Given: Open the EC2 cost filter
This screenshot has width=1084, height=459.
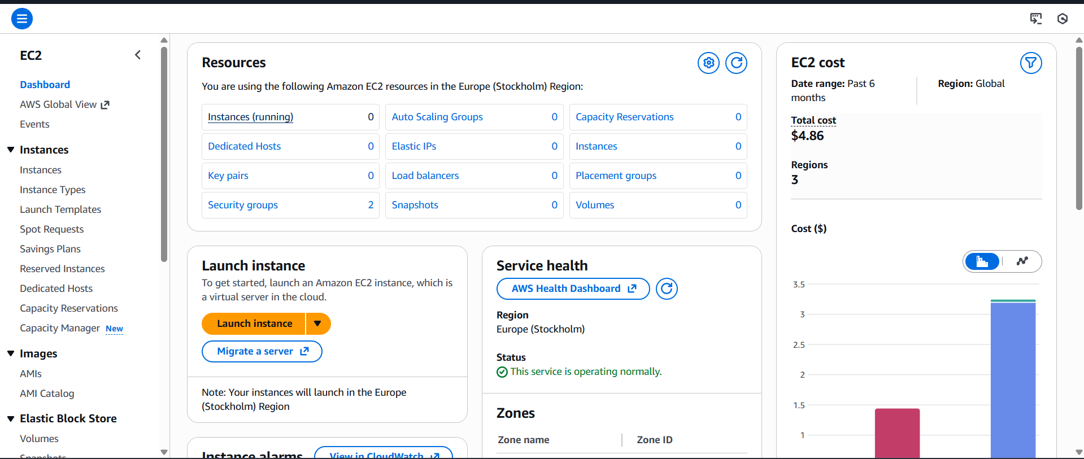Looking at the screenshot, I should (1031, 63).
